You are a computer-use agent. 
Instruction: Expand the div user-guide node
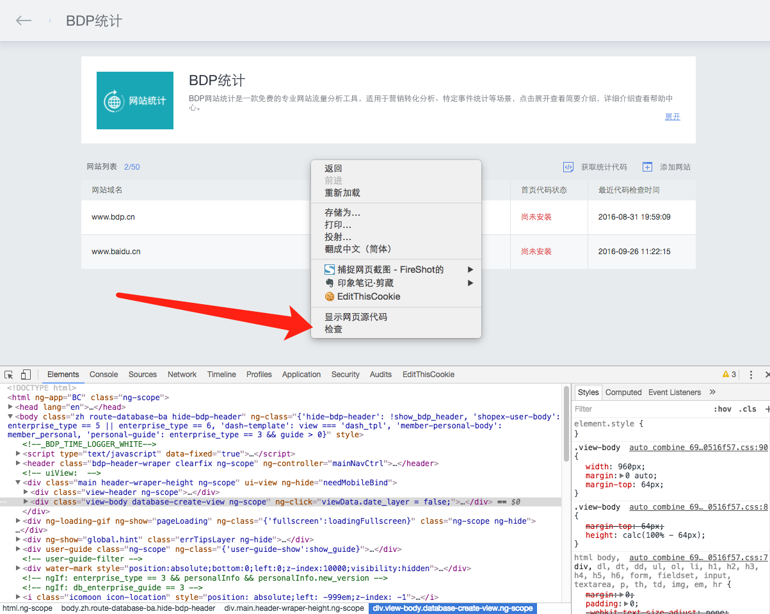coord(18,549)
